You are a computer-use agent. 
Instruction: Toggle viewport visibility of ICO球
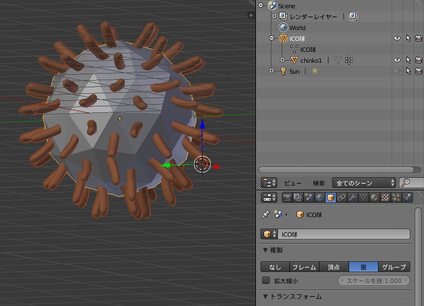pos(397,38)
